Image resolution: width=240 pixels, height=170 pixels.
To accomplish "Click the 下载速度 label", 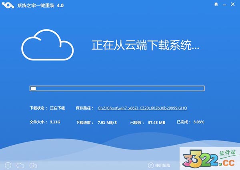I will pos(84,123).
